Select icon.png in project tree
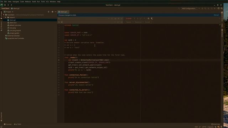 pos(12,28)
